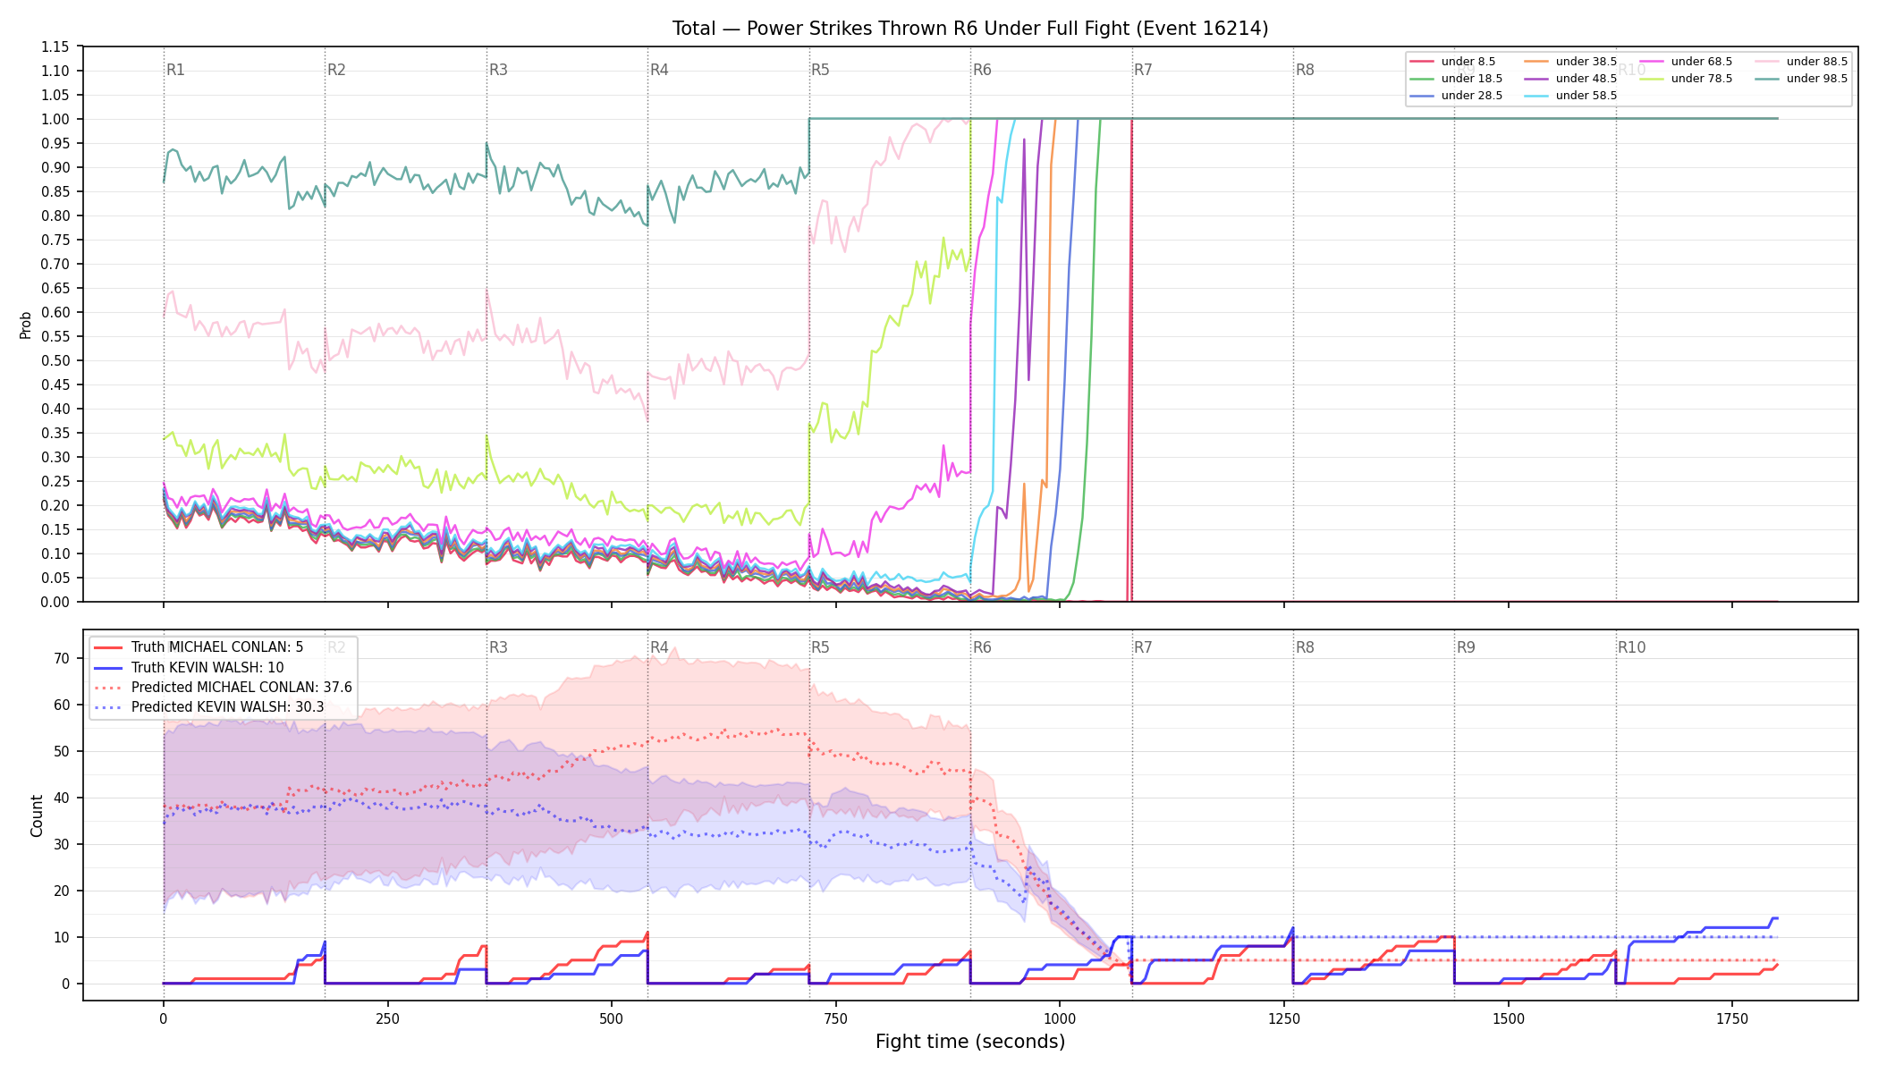Click 'Predicted MICHAEL CONLAN: 37.6' legend entry

pos(223,688)
